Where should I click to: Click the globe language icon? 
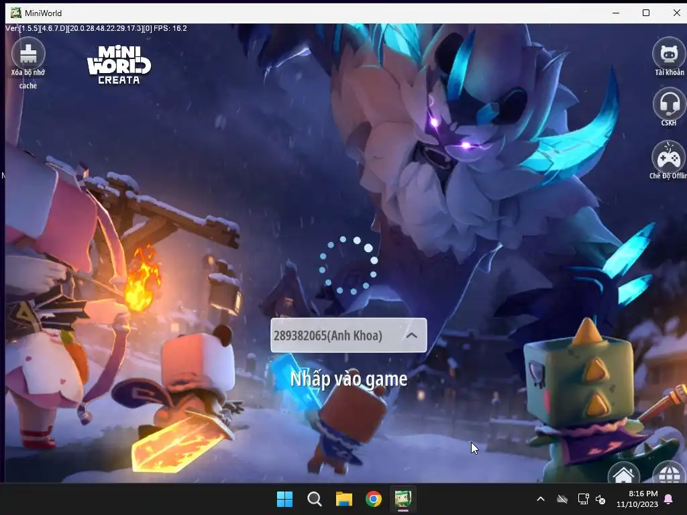coord(669,473)
